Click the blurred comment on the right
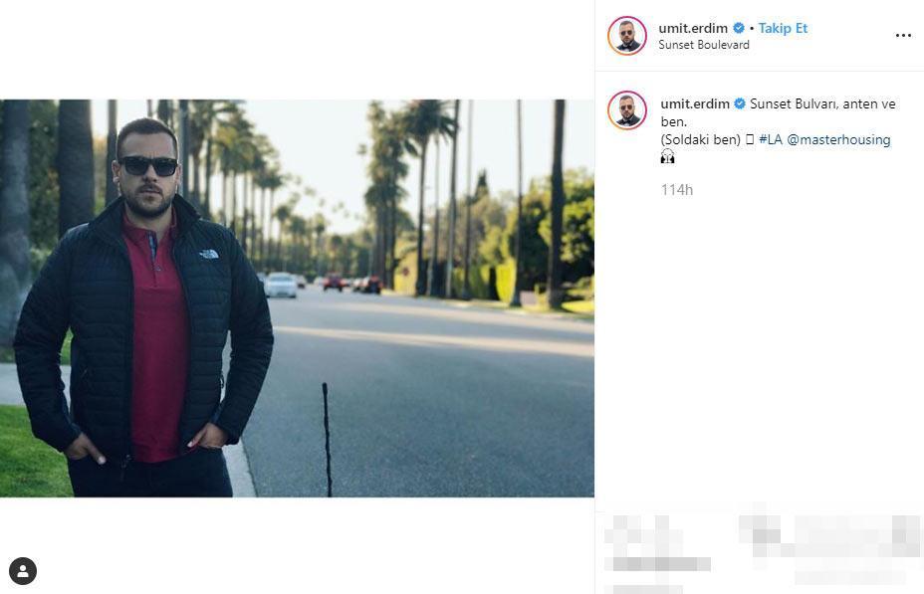Screen dimensions: 924x594 [829, 541]
